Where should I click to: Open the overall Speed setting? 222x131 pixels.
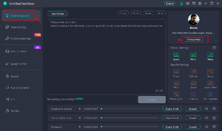(x=176, y=56)
